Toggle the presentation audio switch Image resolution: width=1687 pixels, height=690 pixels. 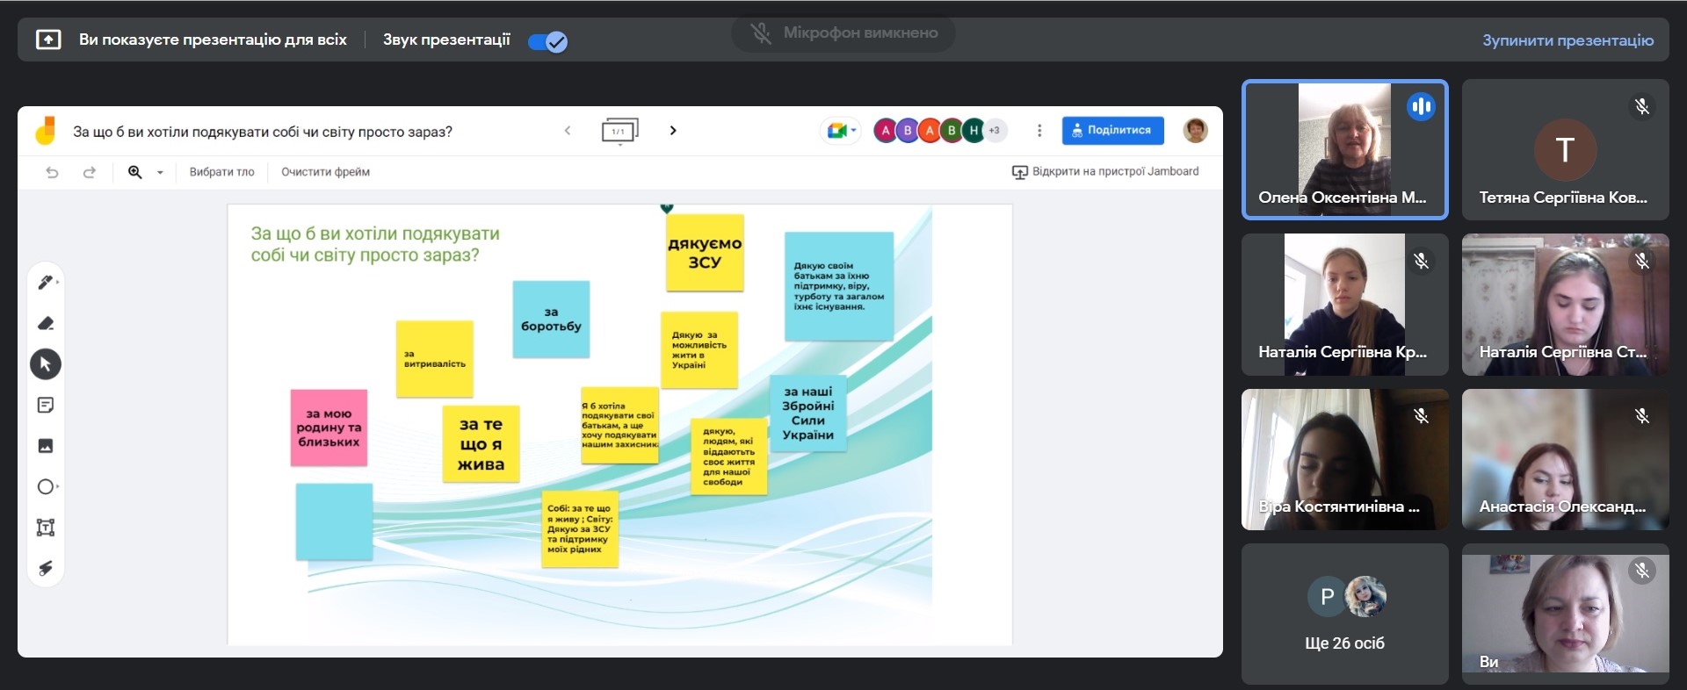point(548,41)
